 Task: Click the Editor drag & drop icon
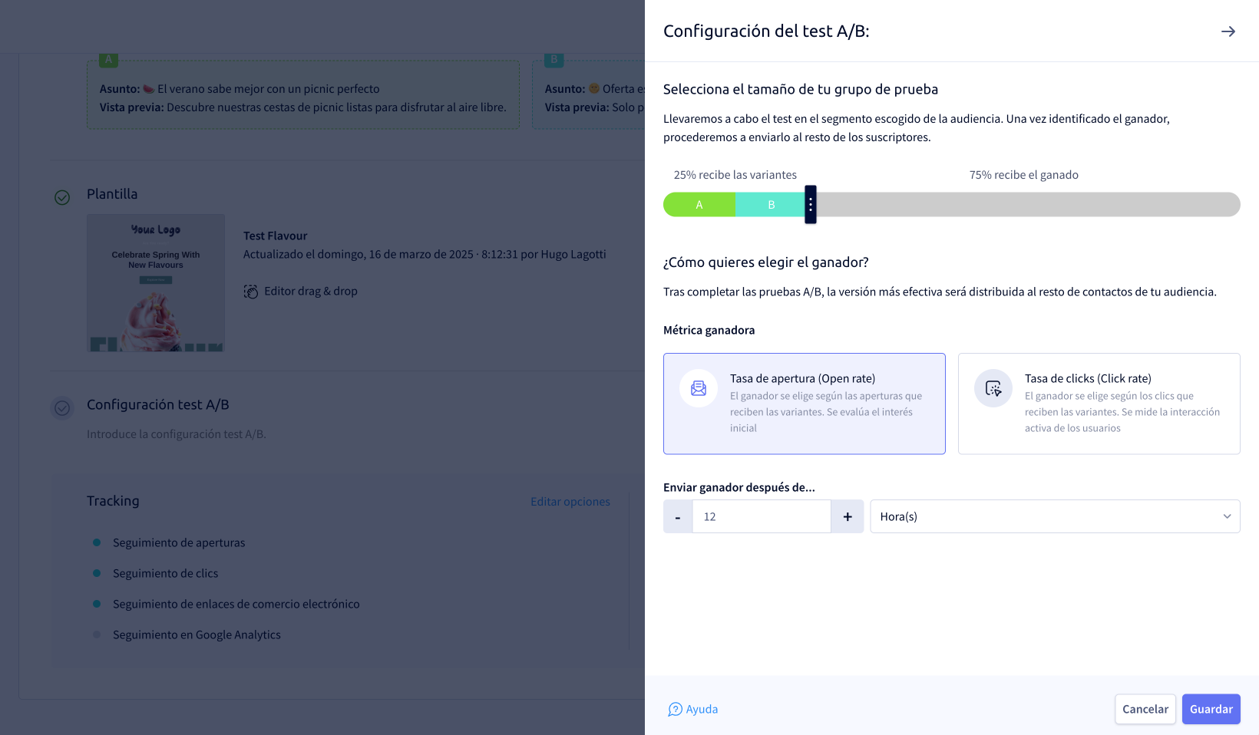point(252,291)
